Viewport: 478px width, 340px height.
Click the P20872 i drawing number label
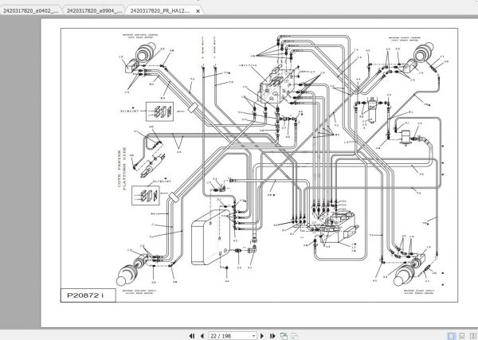[x=85, y=295]
